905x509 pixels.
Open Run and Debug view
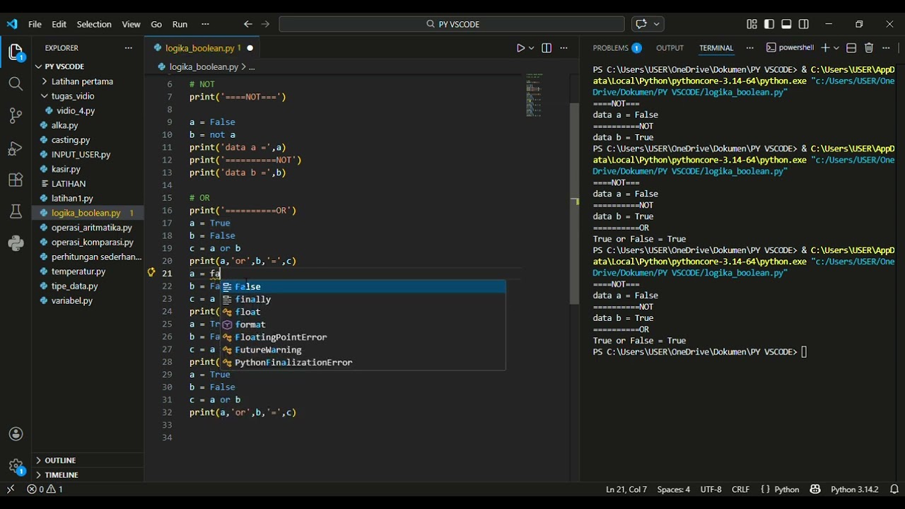16,148
